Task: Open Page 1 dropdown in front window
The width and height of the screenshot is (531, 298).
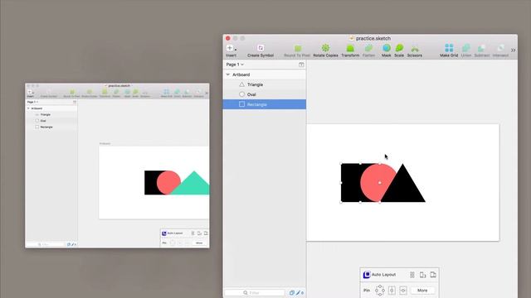Action: click(x=235, y=65)
